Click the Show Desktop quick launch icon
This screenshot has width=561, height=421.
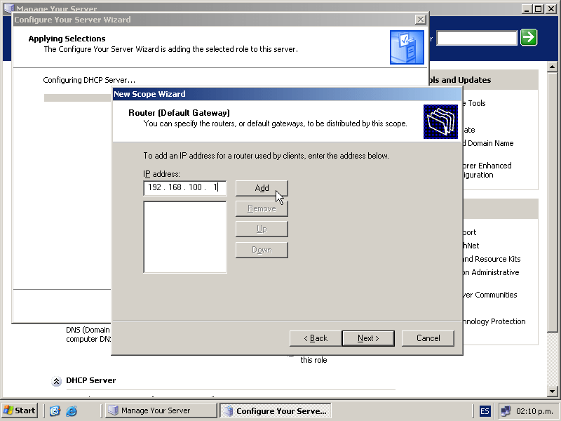pos(55,411)
